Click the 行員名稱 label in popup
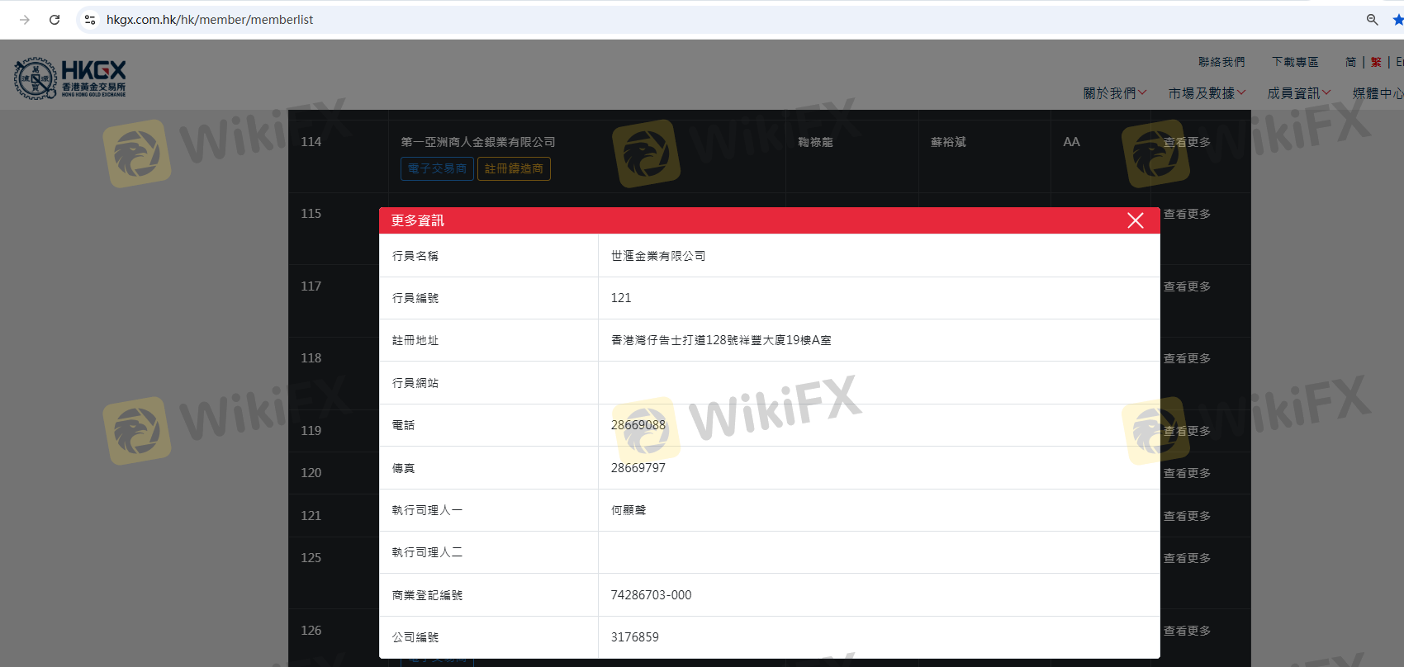Image resolution: width=1404 pixels, height=667 pixels. pos(415,256)
